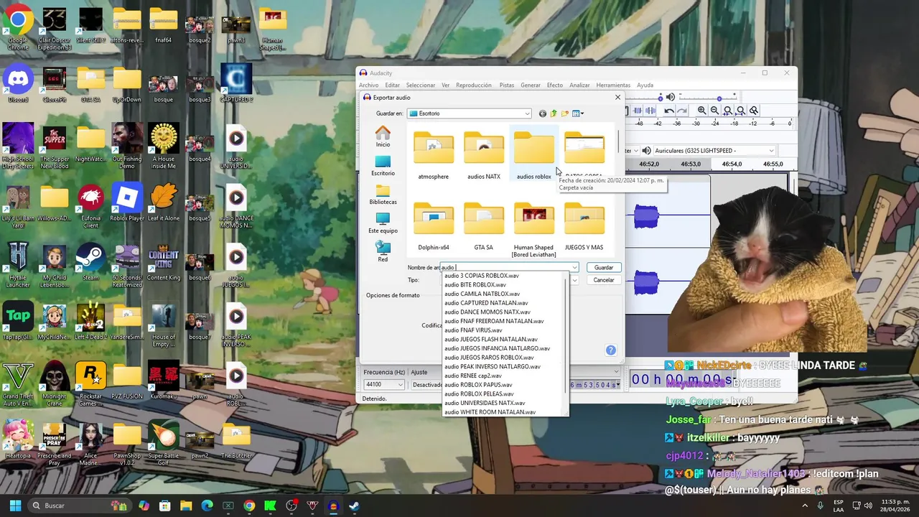Choose suggestion audio JUEGOS FLASH NATALAN.wav
The image size is (919, 517).
491,340
